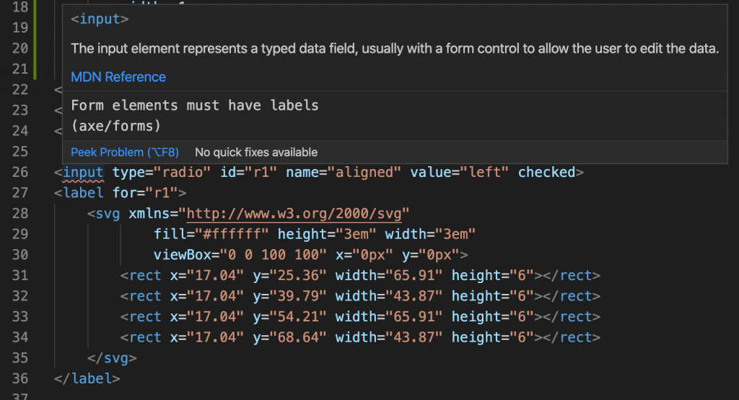The width and height of the screenshot is (739, 400).
Task: Click Peek Problem link in hover popup
Action: [125, 152]
